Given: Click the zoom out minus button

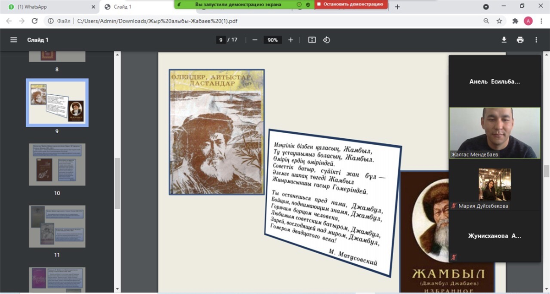Looking at the screenshot, I should coord(255,40).
